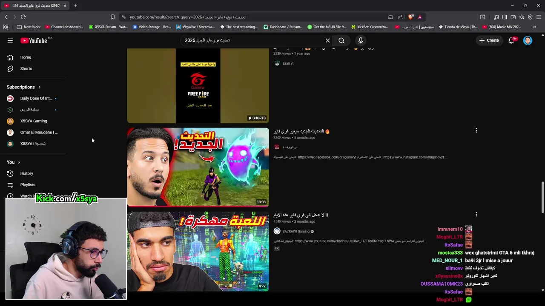Open the Leo AI sparkle icon
This screenshot has height=306, width=545.
[x=522, y=17]
